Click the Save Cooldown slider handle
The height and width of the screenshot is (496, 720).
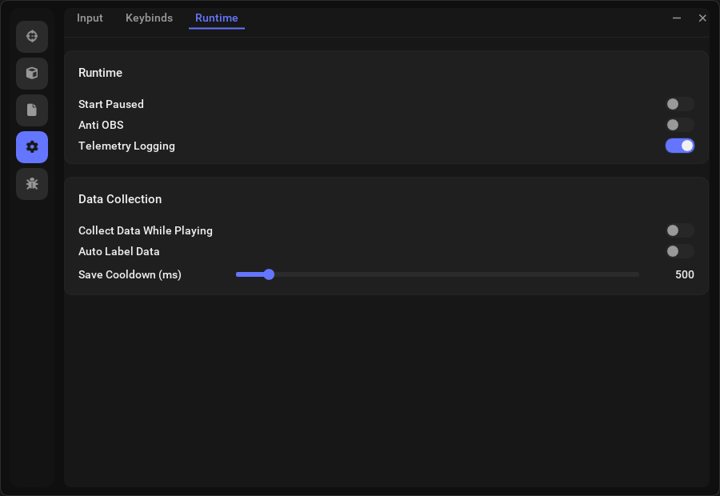coord(269,274)
